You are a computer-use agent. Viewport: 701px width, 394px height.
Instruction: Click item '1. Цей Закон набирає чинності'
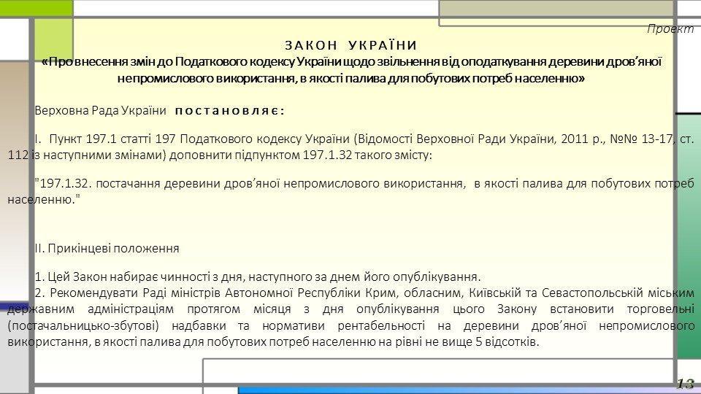(x=258, y=277)
